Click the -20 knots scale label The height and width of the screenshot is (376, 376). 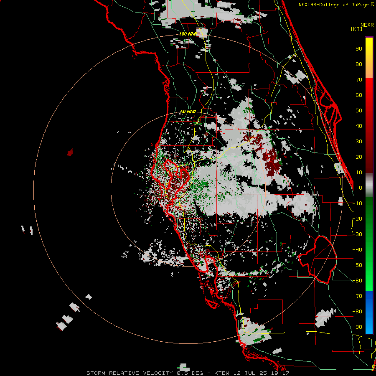tap(357, 219)
